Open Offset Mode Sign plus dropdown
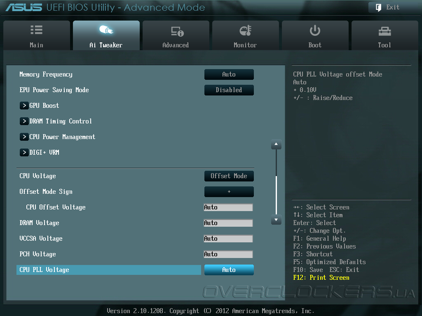 click(x=229, y=192)
